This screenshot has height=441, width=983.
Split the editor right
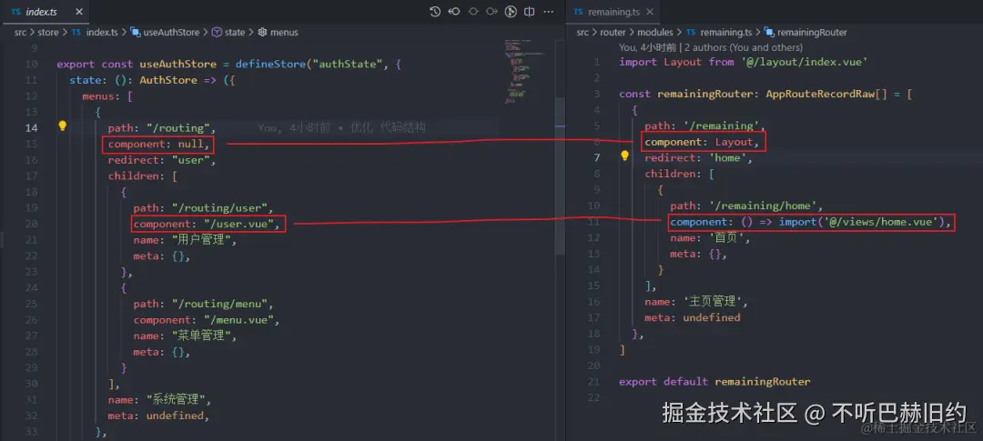coord(530,12)
